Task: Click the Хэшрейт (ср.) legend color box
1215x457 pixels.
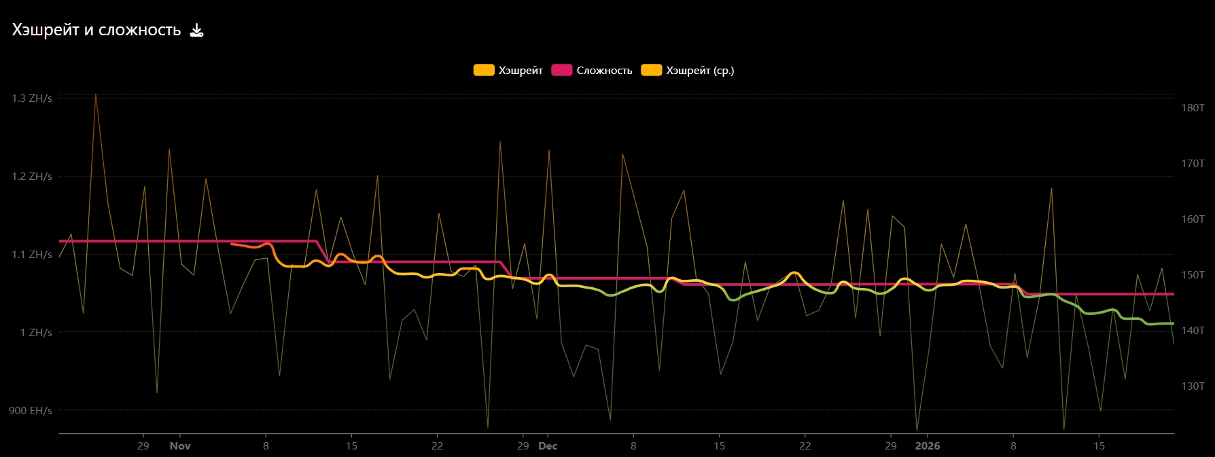Action: pos(651,70)
